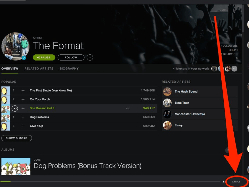Image resolution: width=249 pixels, height=187 pixels.
Task: Add She Doesn't Get It plus icon
Action: (x=23, y=108)
